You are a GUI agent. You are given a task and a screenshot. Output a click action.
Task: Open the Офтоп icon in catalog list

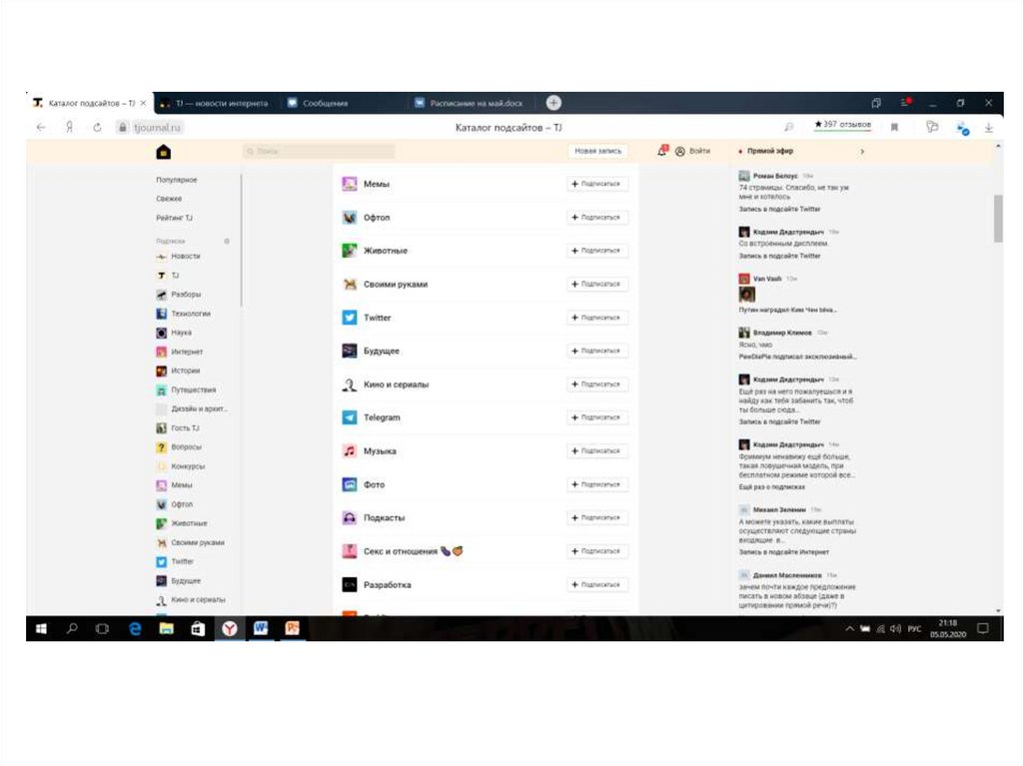[x=350, y=218]
